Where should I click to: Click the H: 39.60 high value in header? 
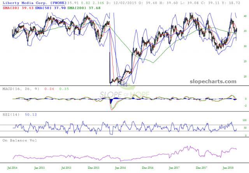(x=169, y=3)
